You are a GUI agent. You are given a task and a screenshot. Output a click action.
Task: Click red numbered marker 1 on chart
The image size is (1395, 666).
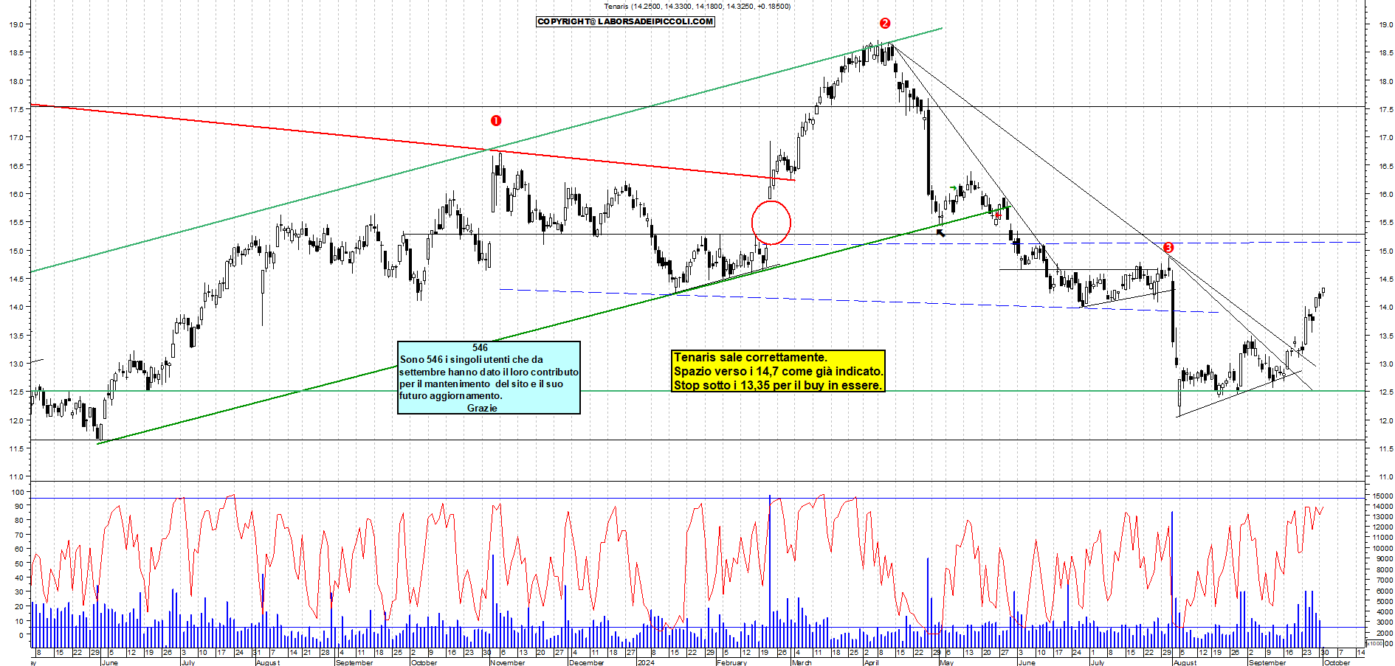click(496, 120)
